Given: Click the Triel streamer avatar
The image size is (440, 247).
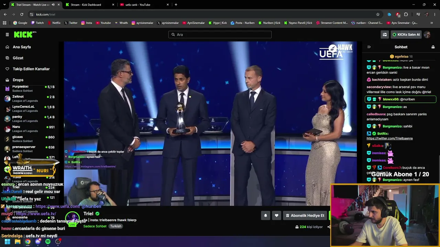Looking at the screenshot, I should (x=73, y=219).
